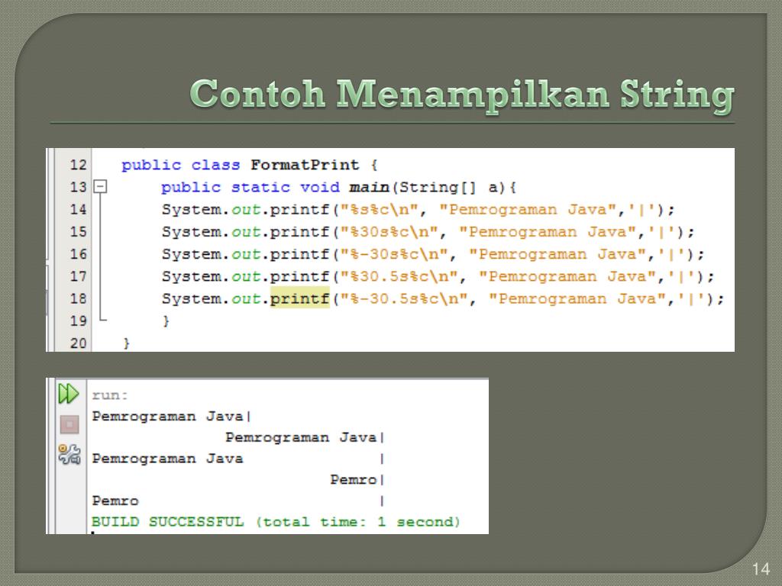
Task: Click the "%30s%c\n" format string
Action: click(389, 232)
